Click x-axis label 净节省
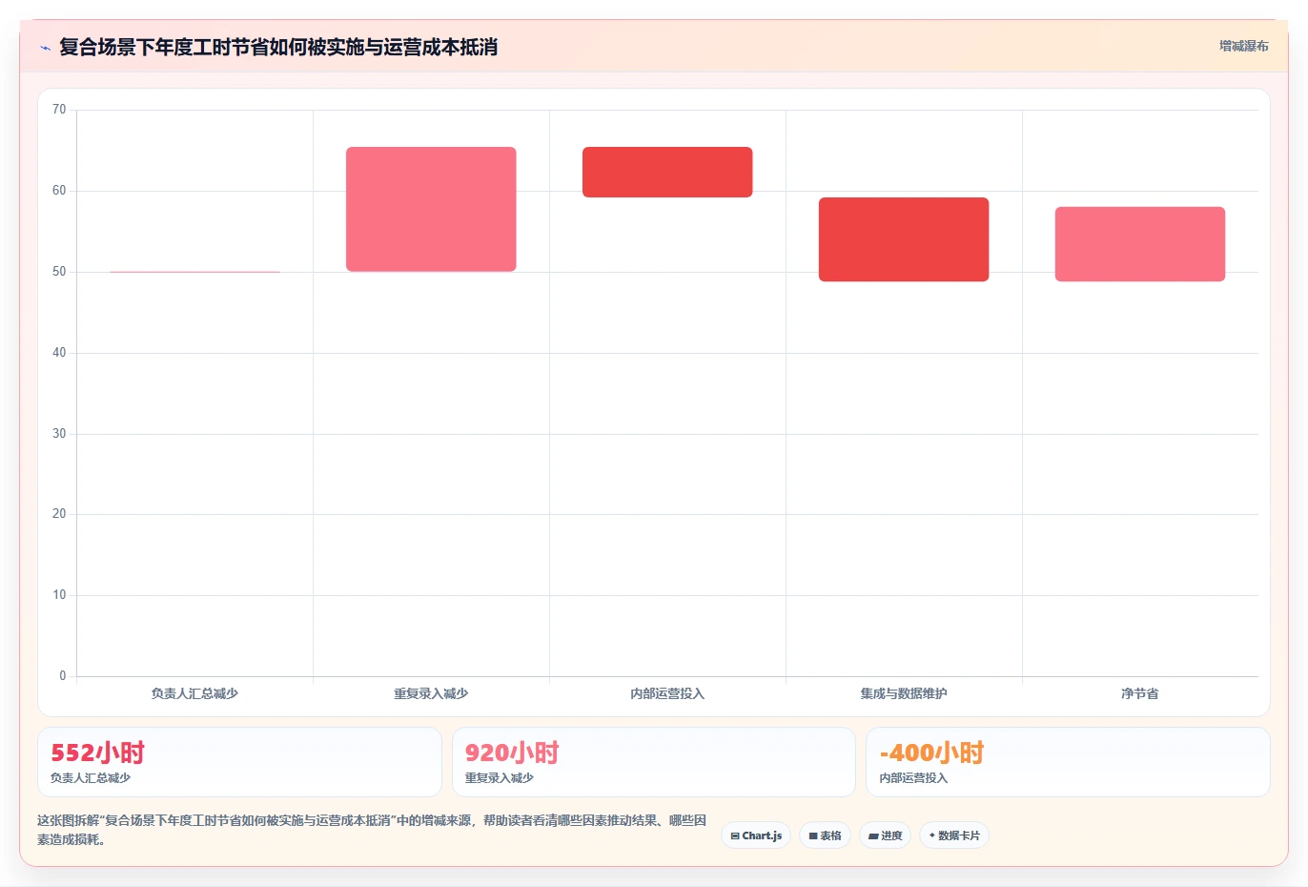 tap(1140, 693)
